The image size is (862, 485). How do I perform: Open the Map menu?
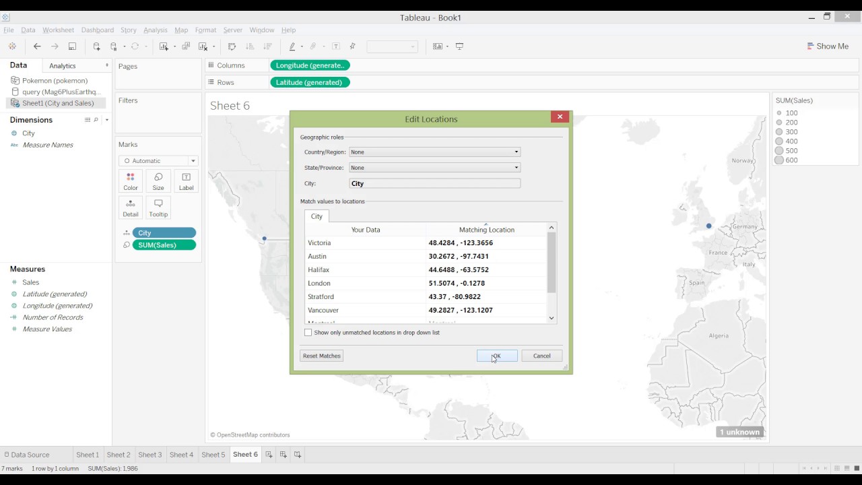tap(181, 30)
